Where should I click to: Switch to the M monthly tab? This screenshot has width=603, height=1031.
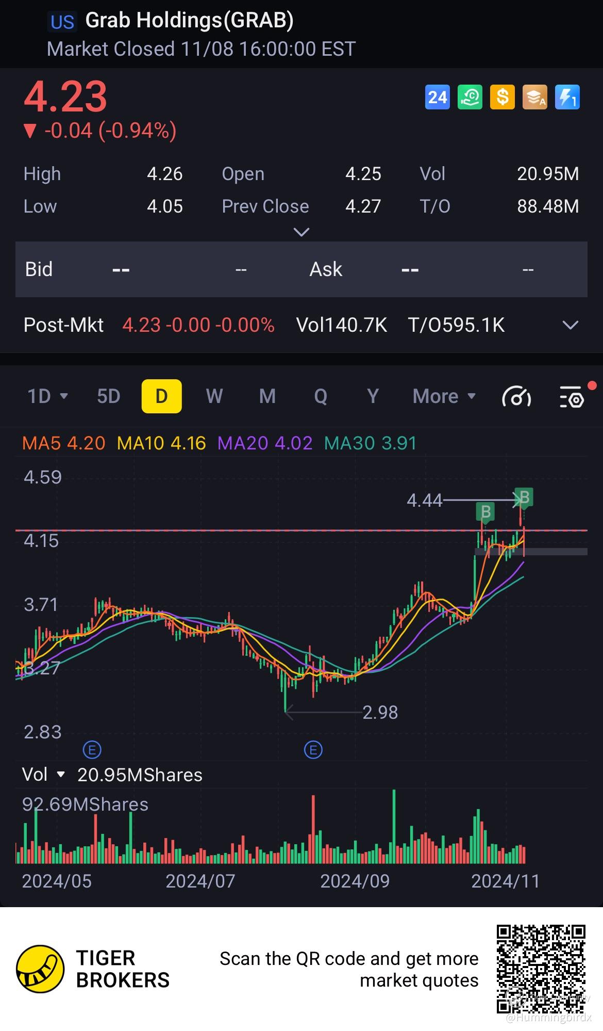coord(267,396)
